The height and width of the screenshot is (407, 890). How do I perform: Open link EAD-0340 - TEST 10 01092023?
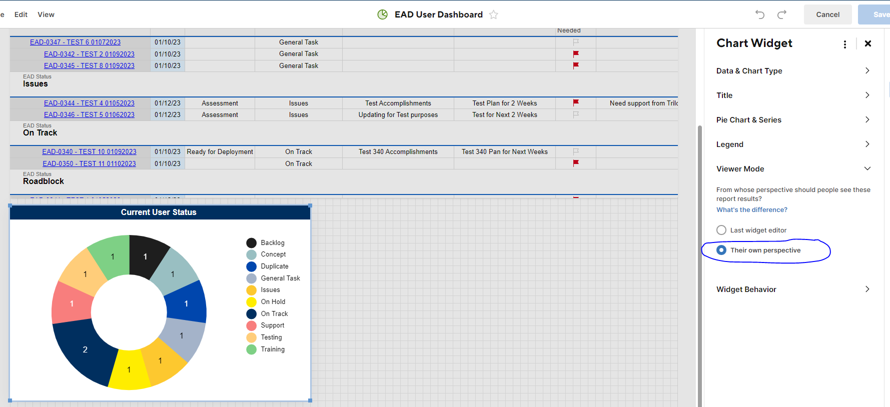coord(89,151)
